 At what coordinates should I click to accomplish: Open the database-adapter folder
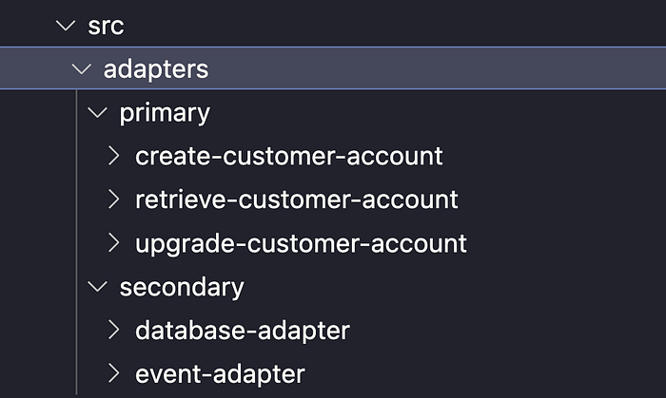pyautogui.click(x=243, y=331)
